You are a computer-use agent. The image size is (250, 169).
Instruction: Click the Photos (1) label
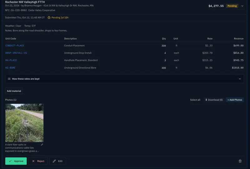pyautogui.click(x=11, y=100)
